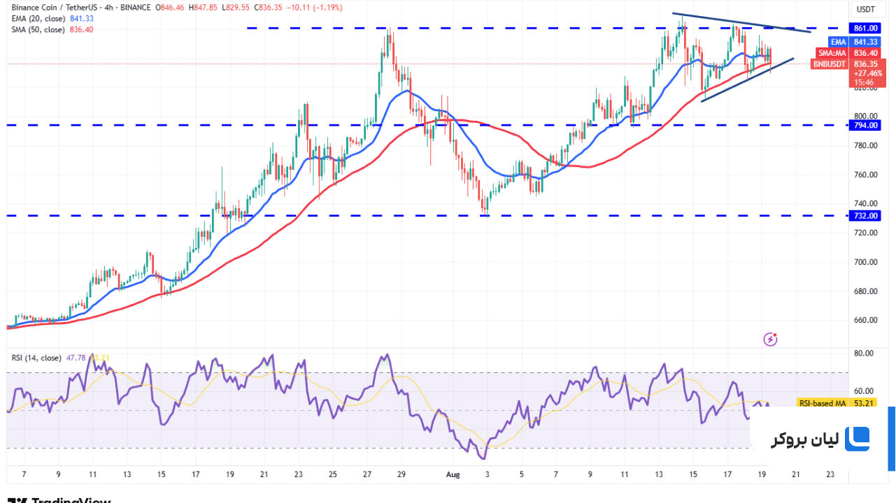Click the 80.00 level on RSI scale
This screenshot has height=503, width=896.
click(x=865, y=353)
